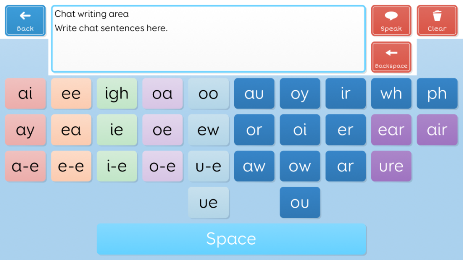Image resolution: width=463 pixels, height=260 pixels.
Task: Choose the lilac 'oa' phoneme key
Action: pyautogui.click(x=162, y=93)
